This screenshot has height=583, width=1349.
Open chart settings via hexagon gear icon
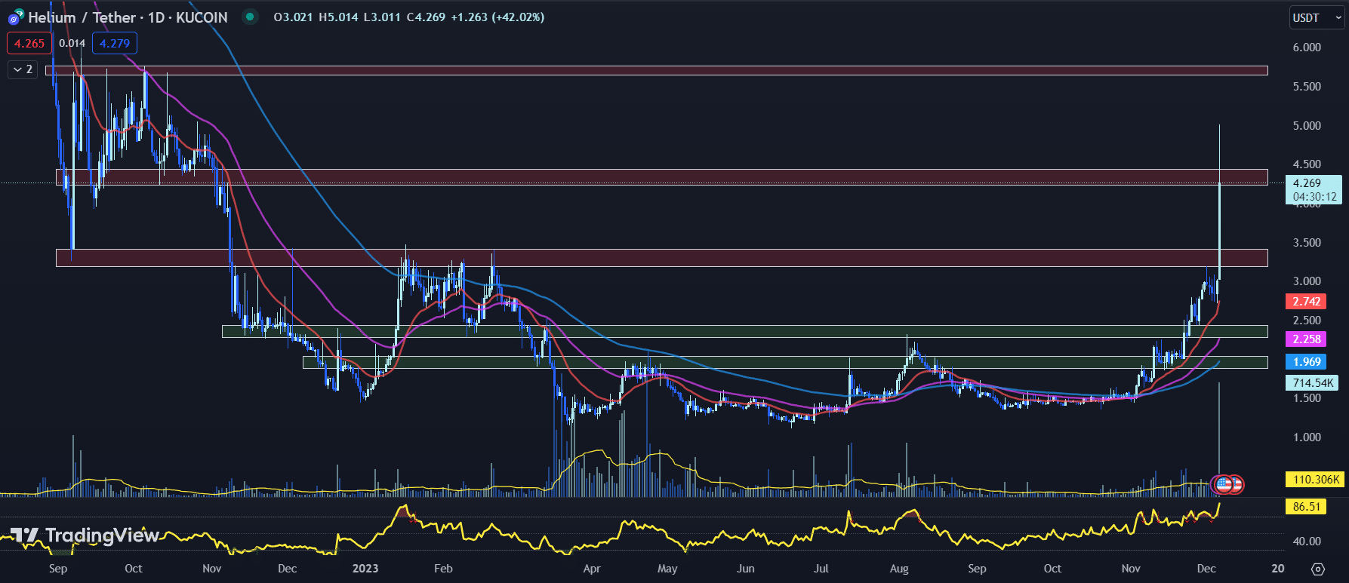[1317, 569]
